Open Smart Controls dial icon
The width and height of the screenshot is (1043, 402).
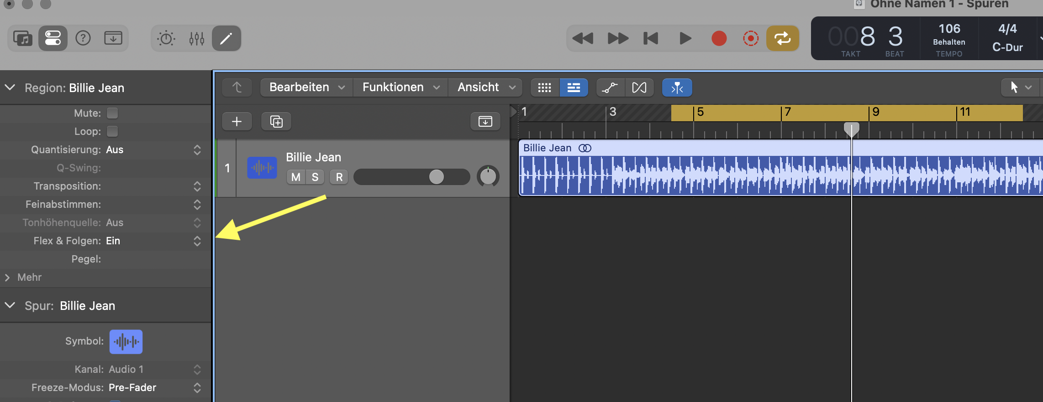tap(166, 38)
